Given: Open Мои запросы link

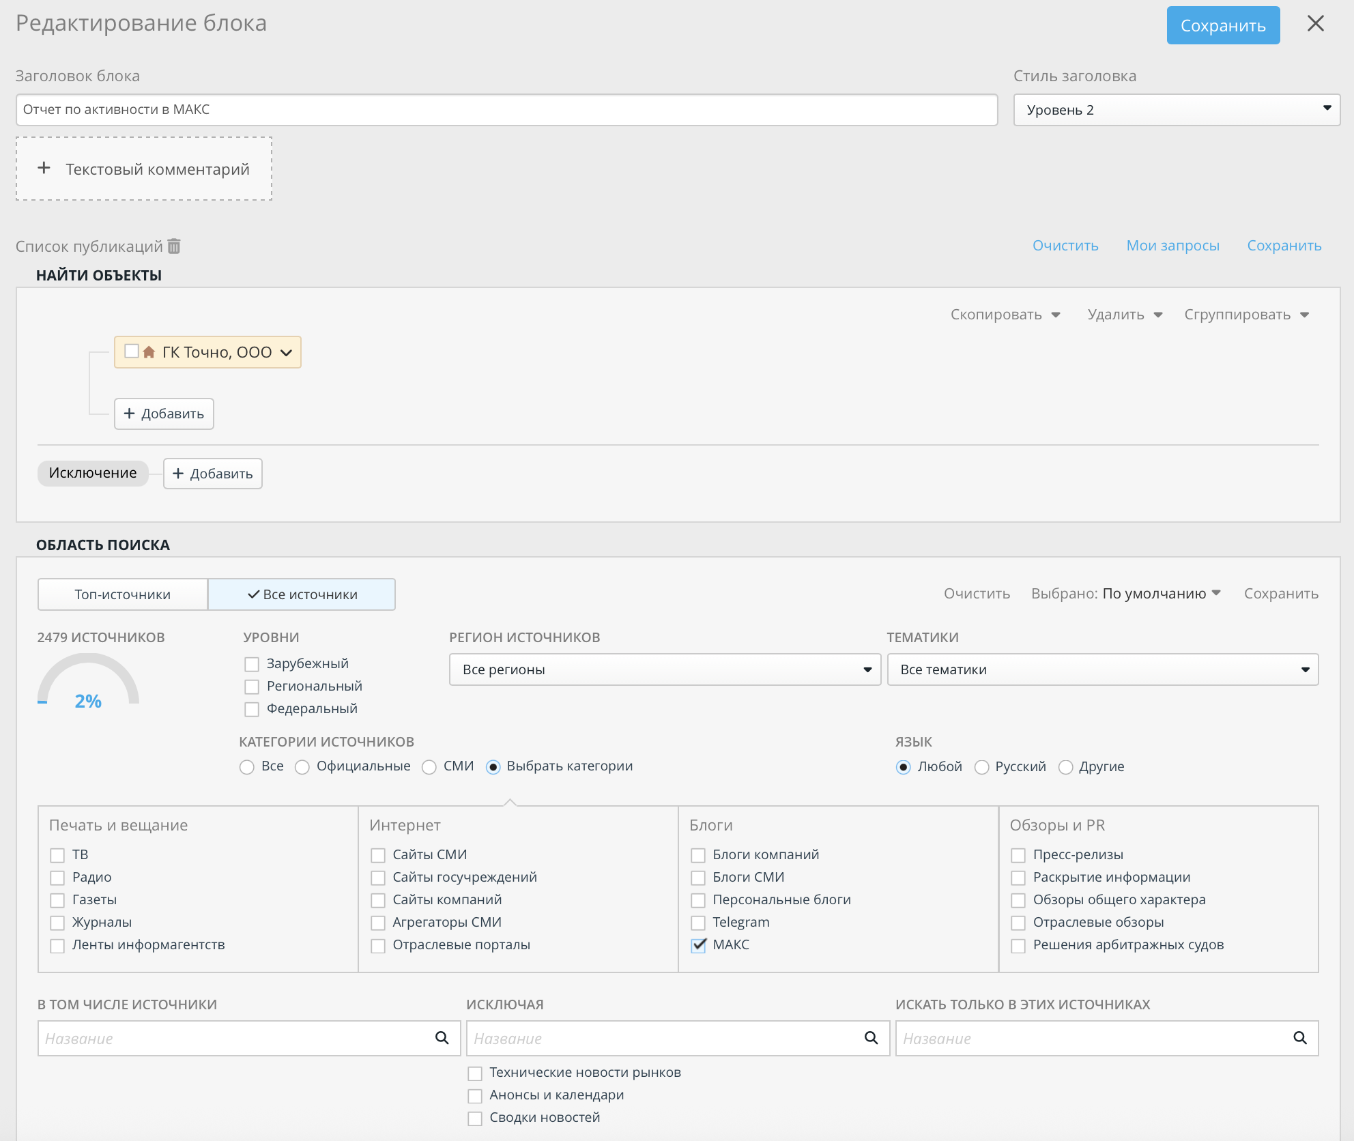Looking at the screenshot, I should (1172, 246).
